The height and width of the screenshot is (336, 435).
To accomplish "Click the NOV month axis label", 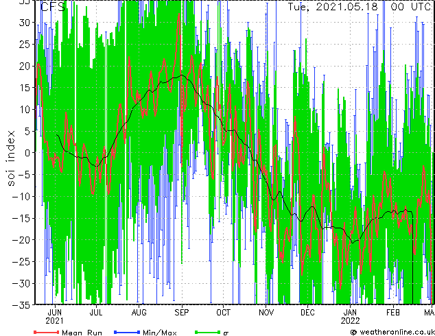I will click(266, 313).
